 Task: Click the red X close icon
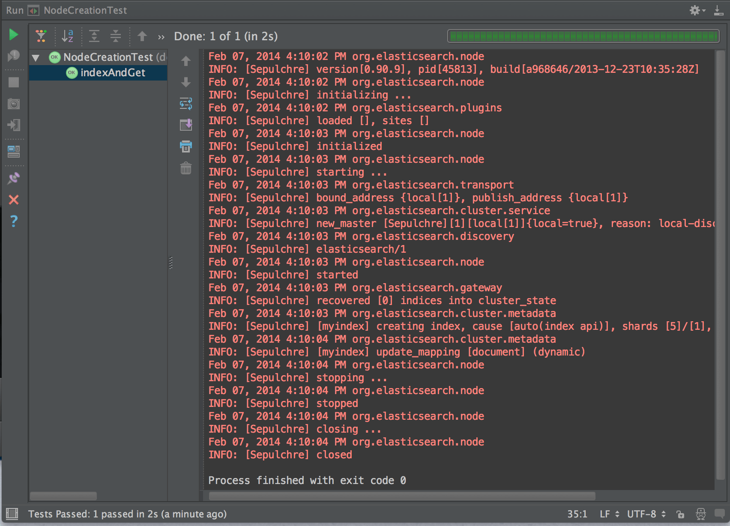pos(14,200)
